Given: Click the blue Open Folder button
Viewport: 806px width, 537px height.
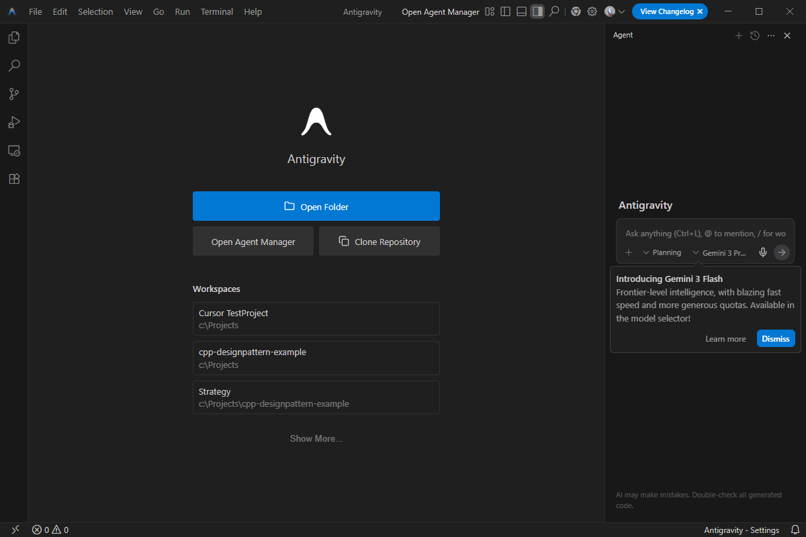Looking at the screenshot, I should 316,206.
